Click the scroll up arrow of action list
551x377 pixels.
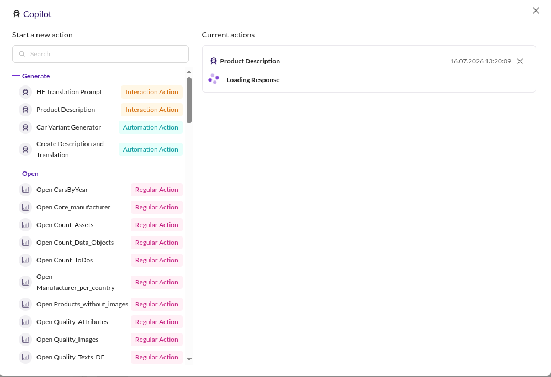point(189,72)
